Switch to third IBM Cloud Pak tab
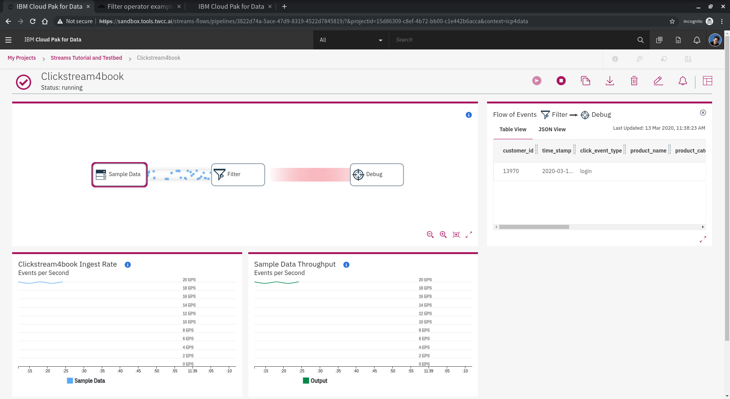 tap(231, 6)
